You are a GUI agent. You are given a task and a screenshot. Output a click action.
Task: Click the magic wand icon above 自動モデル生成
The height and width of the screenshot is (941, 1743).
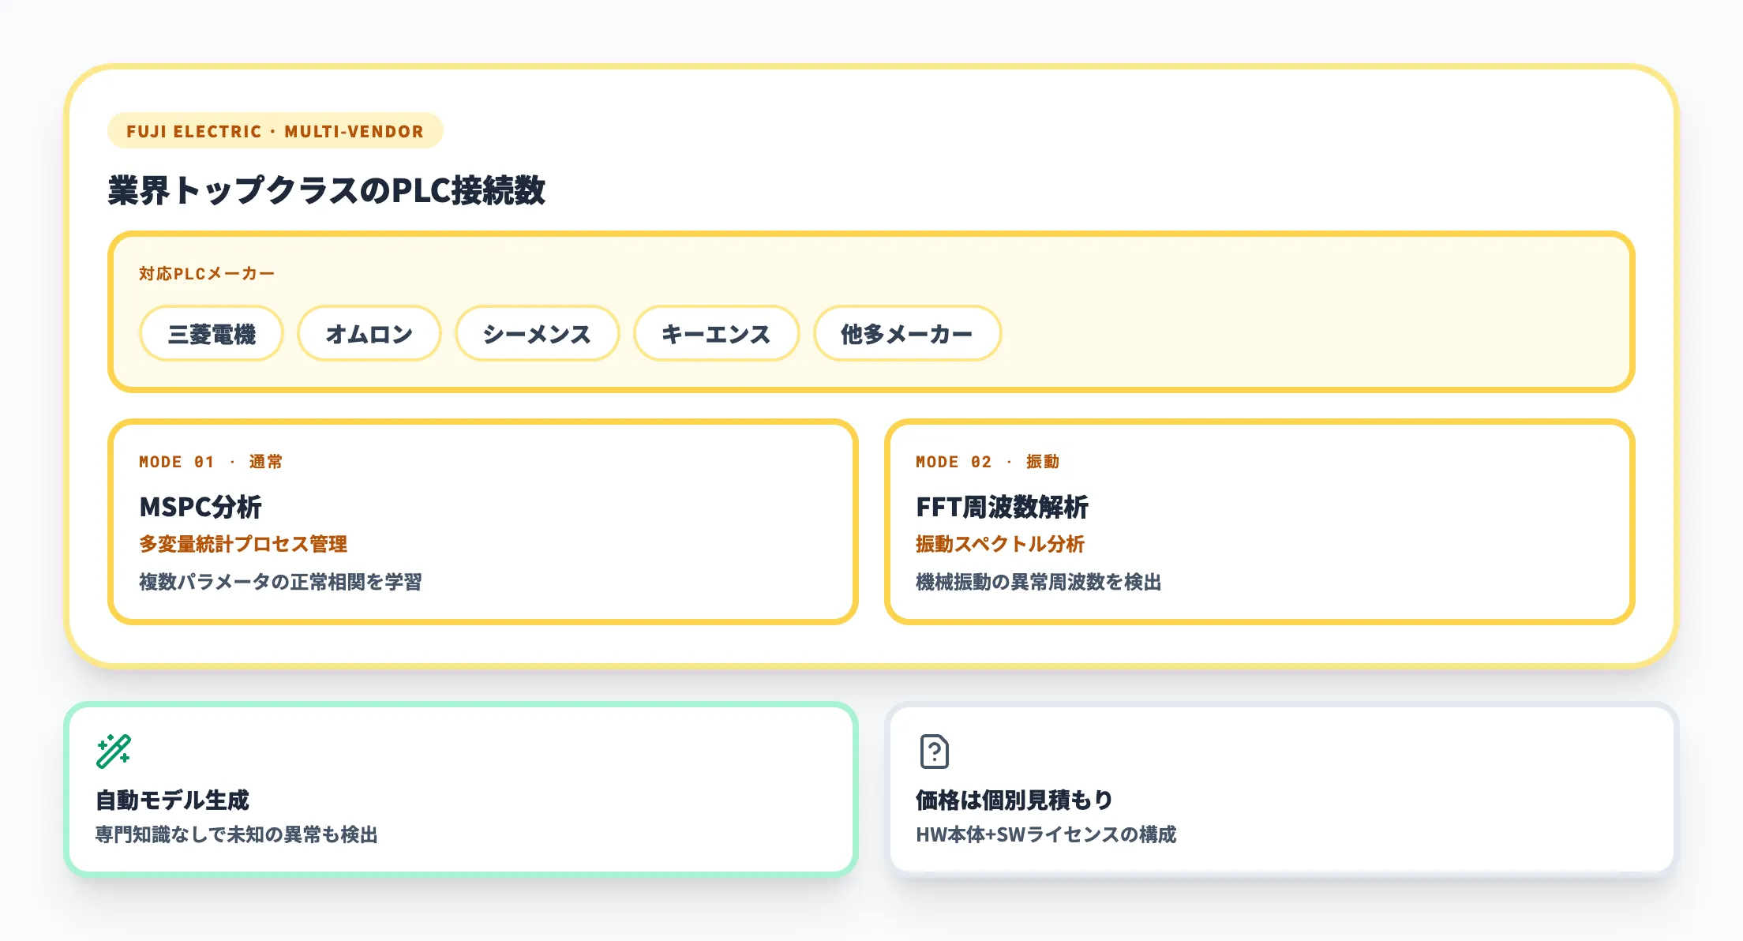[114, 751]
